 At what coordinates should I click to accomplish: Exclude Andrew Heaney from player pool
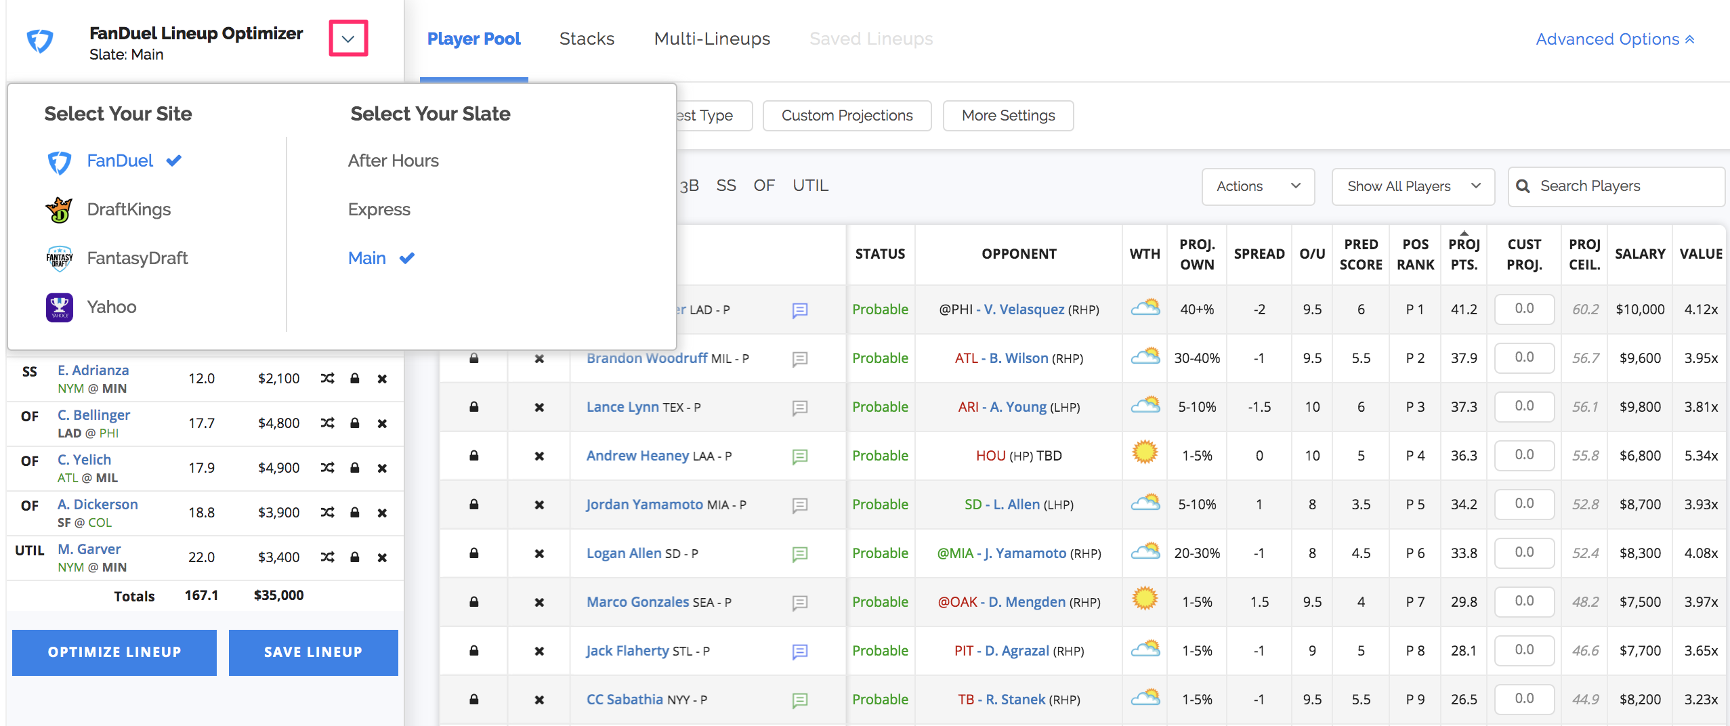coord(539,456)
